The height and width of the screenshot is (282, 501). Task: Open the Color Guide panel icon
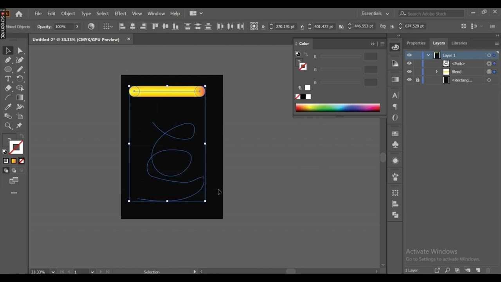[x=395, y=63]
